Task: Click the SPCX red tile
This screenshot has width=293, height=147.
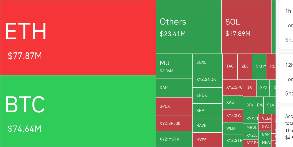Action: coord(174,107)
